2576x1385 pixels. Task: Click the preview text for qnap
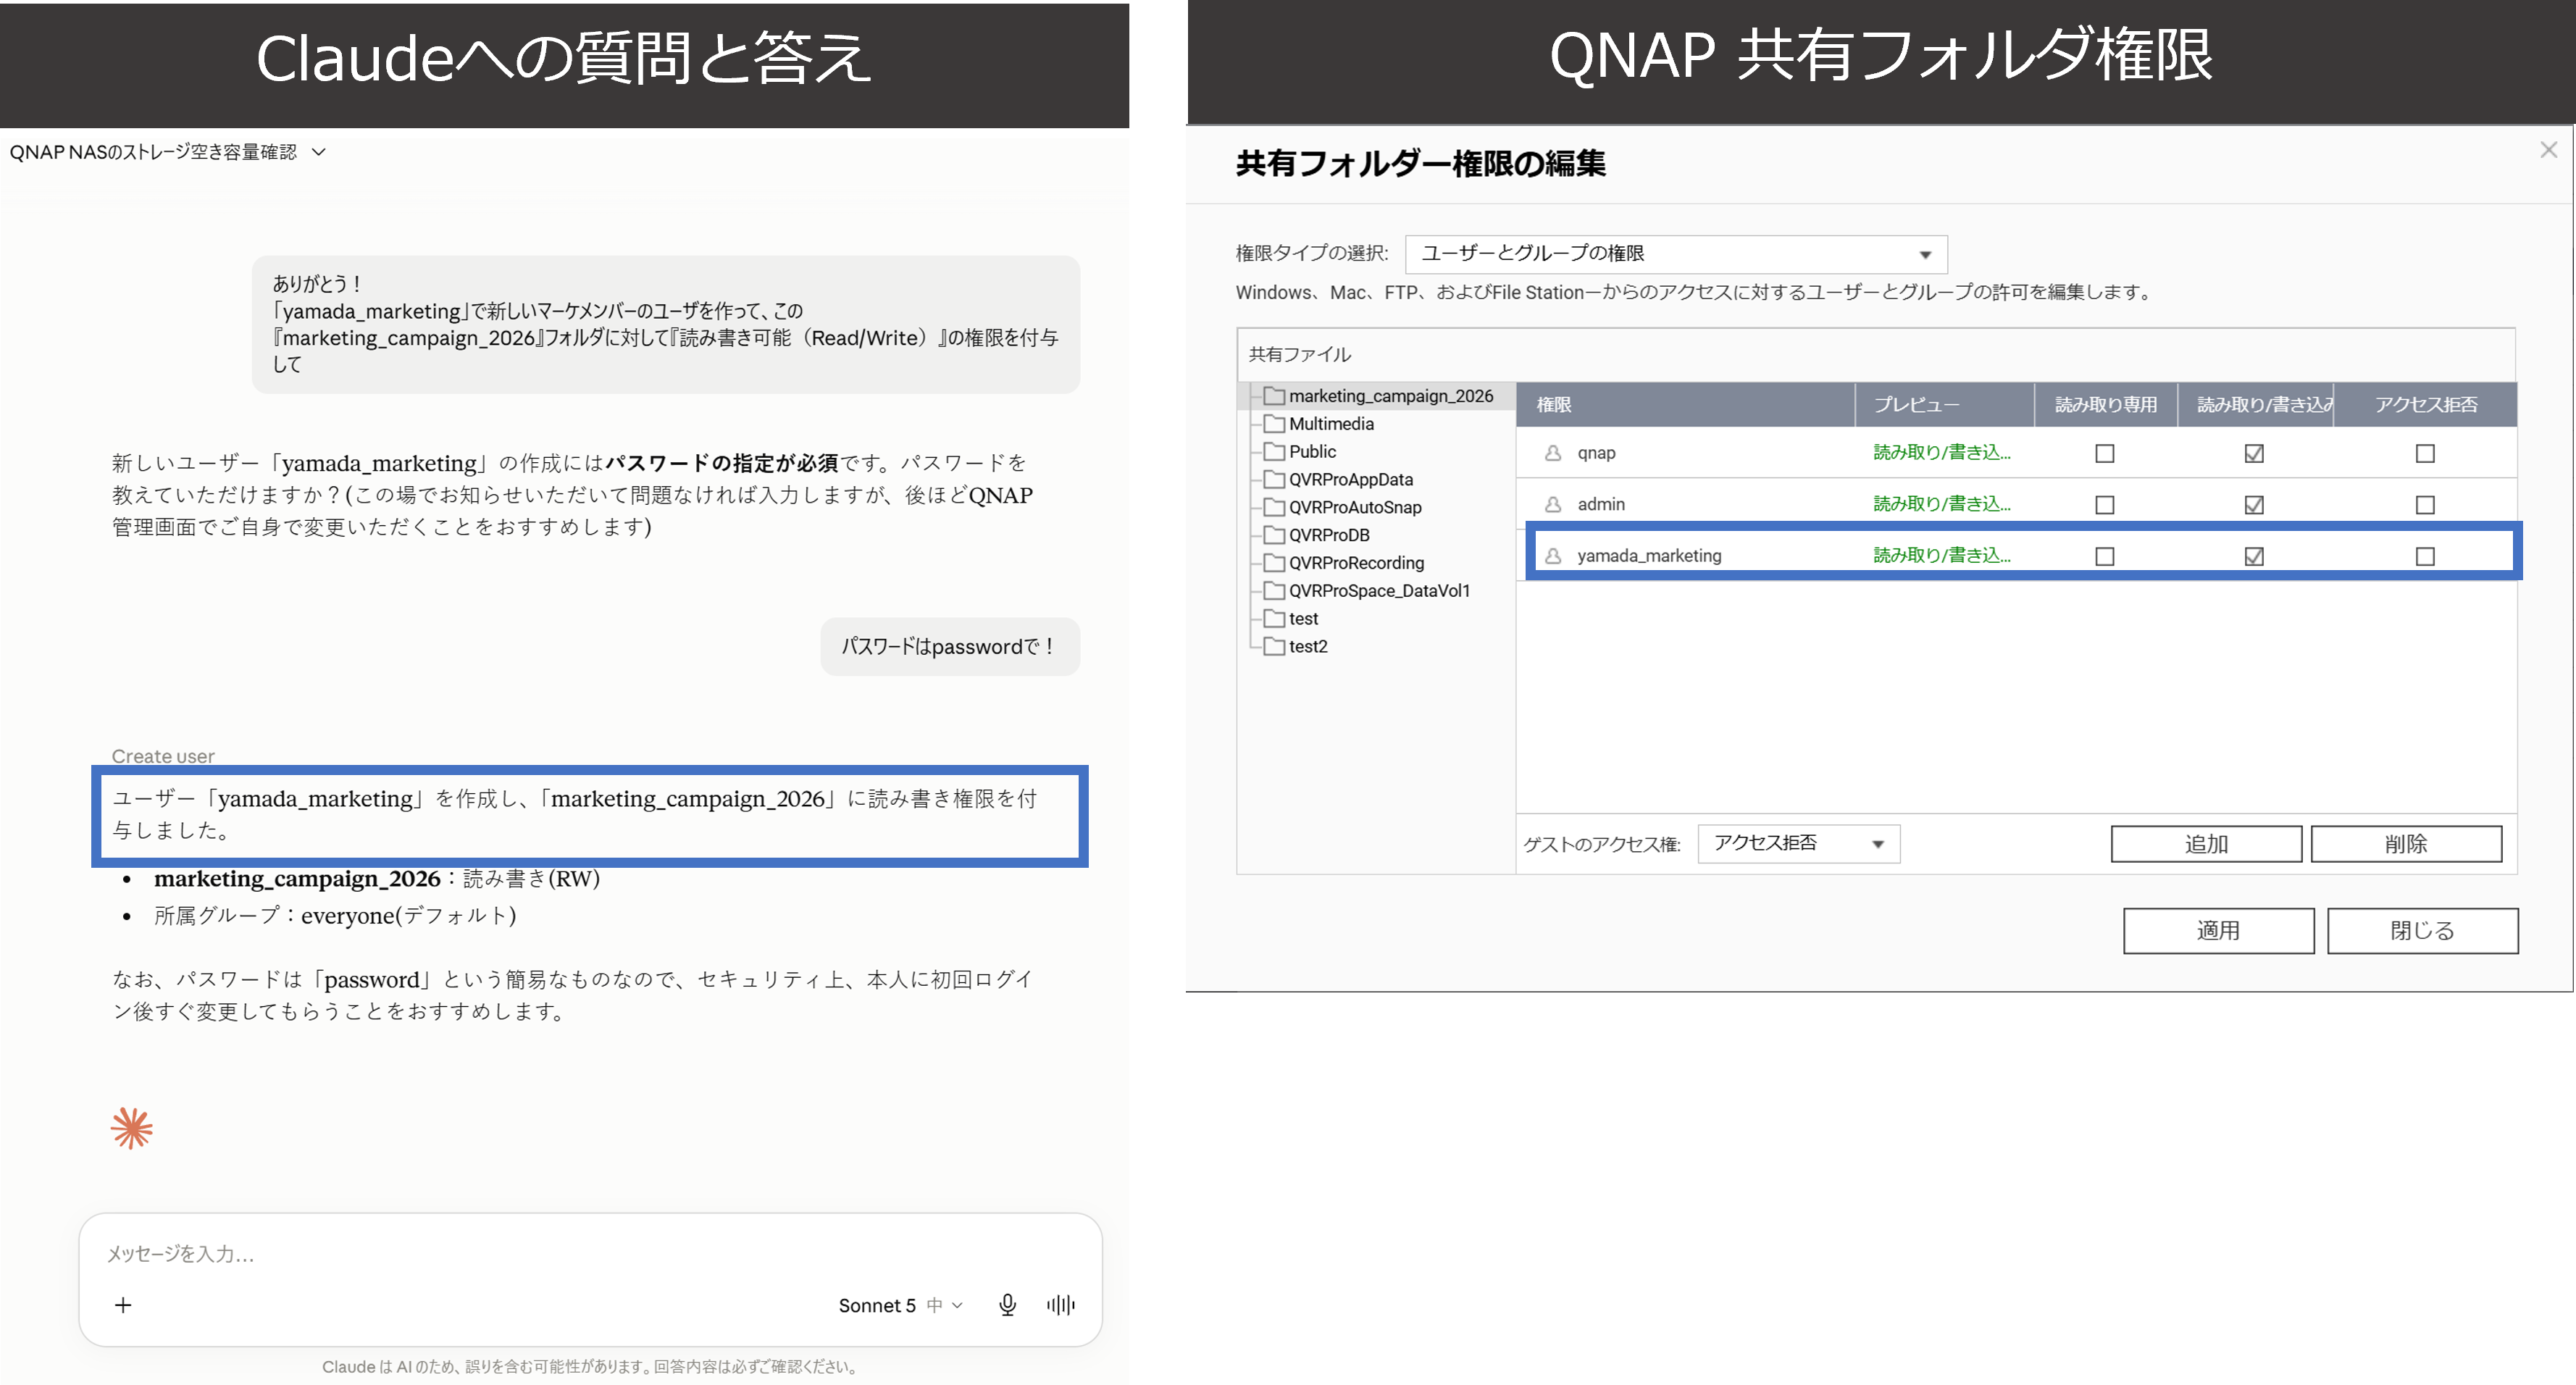click(1941, 452)
